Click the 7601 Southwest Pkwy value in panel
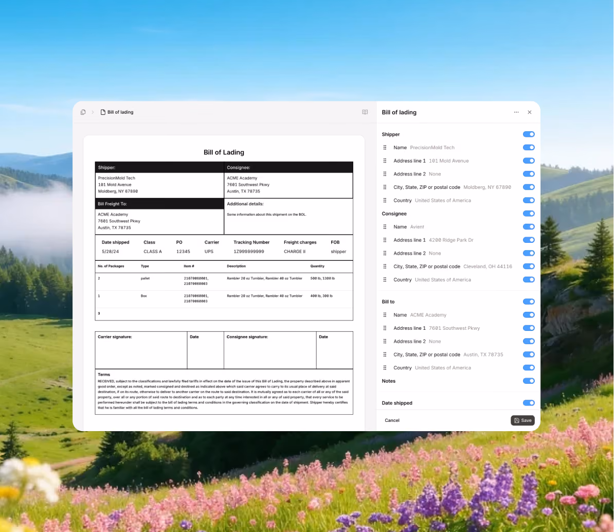The width and height of the screenshot is (614, 532). [x=454, y=328]
